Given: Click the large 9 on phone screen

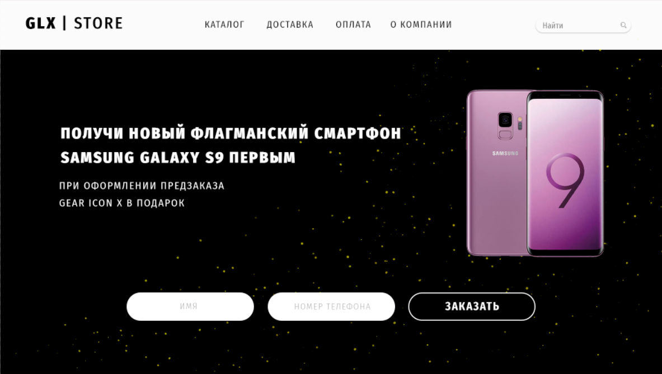Looking at the screenshot, I should coord(565,181).
